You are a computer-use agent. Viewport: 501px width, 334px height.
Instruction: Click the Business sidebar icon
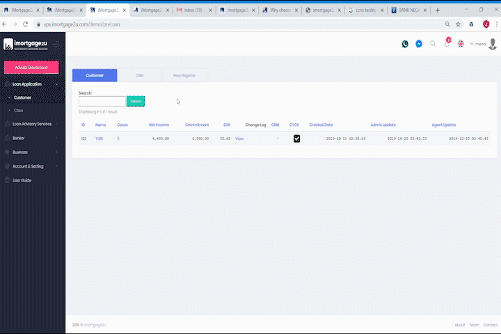pyautogui.click(x=7, y=152)
